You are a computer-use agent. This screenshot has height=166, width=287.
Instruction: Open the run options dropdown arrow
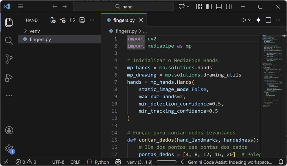(250, 20)
